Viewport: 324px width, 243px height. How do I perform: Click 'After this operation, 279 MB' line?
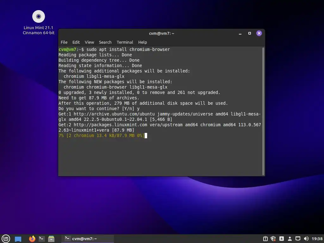point(143,103)
